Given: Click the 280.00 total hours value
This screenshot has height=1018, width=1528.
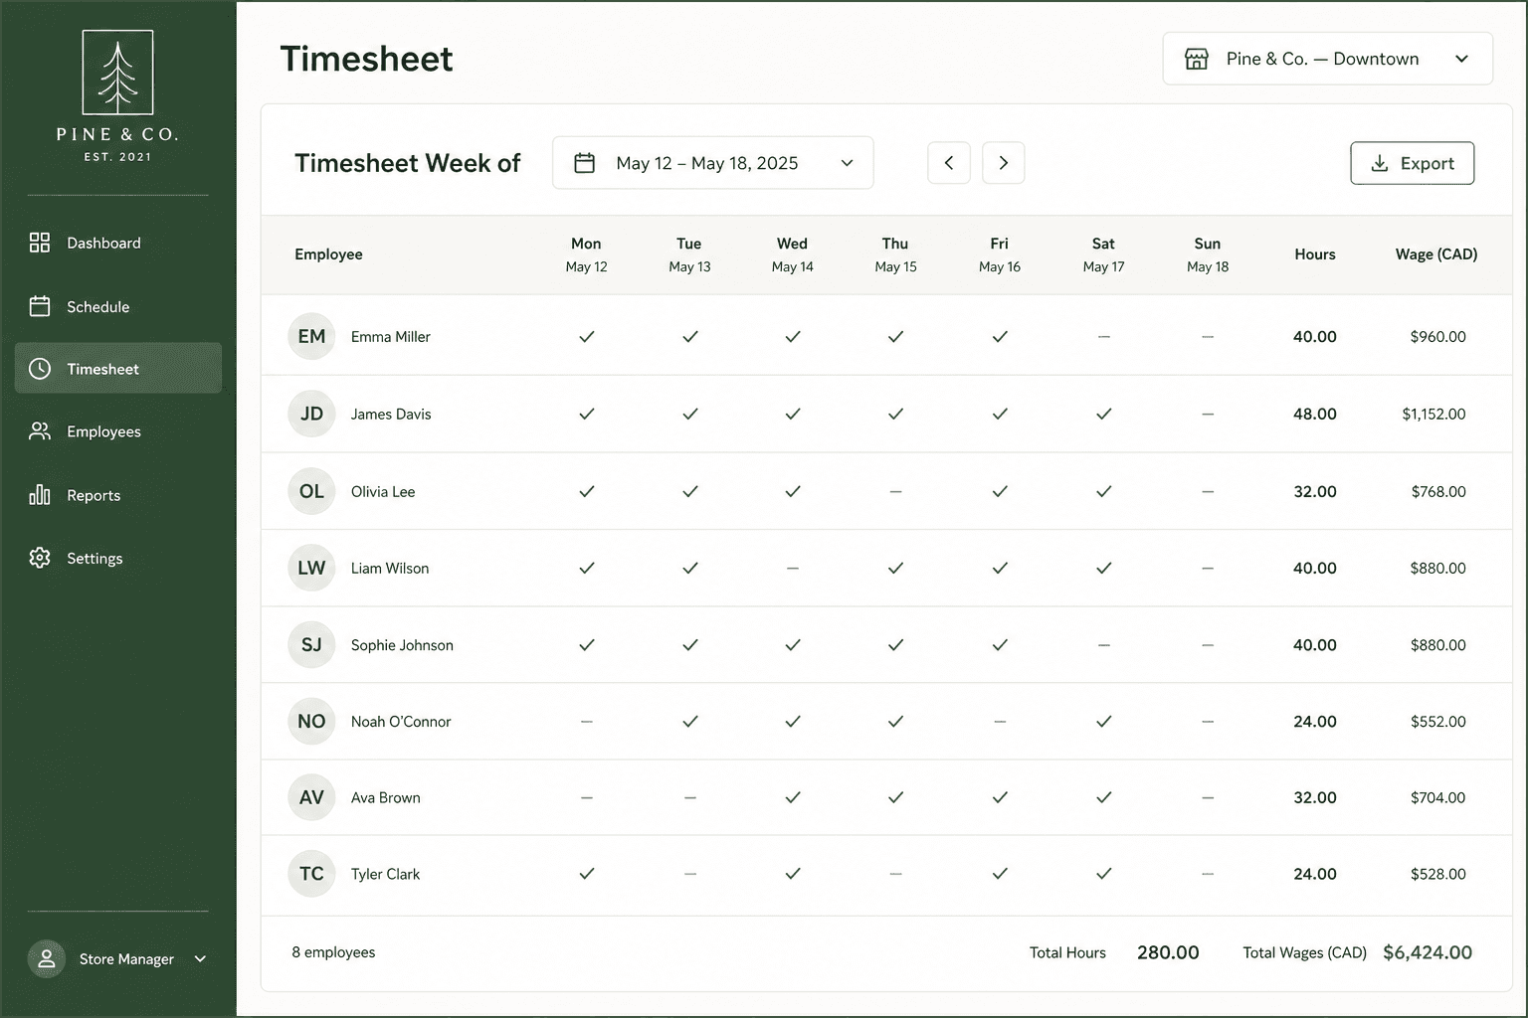Looking at the screenshot, I should (1168, 952).
